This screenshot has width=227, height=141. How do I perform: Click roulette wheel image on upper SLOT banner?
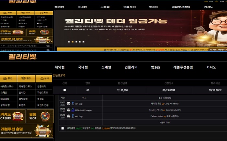tap(44, 32)
